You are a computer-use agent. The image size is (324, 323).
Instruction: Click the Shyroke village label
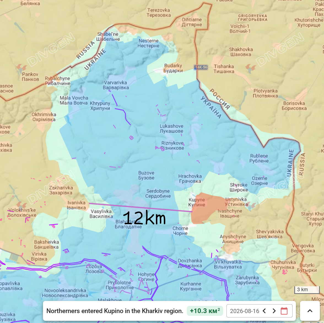(239, 187)
